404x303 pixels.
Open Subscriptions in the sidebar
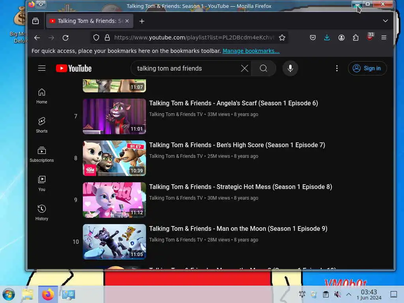click(x=42, y=154)
